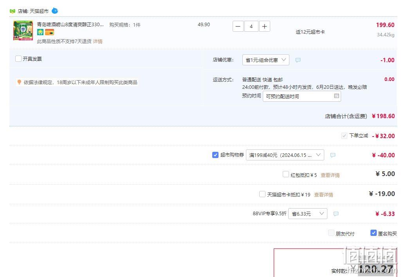Click the orange bulb icon in legal notice
401x277 pixels.
[19, 82]
